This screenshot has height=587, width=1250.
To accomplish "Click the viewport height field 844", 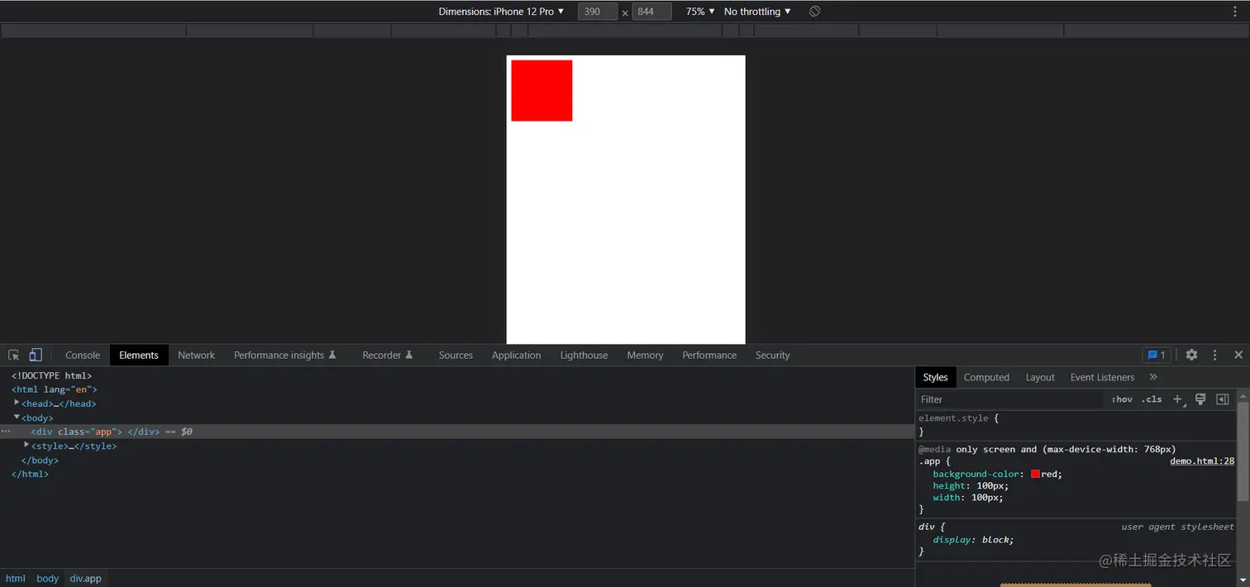I will click(x=651, y=12).
